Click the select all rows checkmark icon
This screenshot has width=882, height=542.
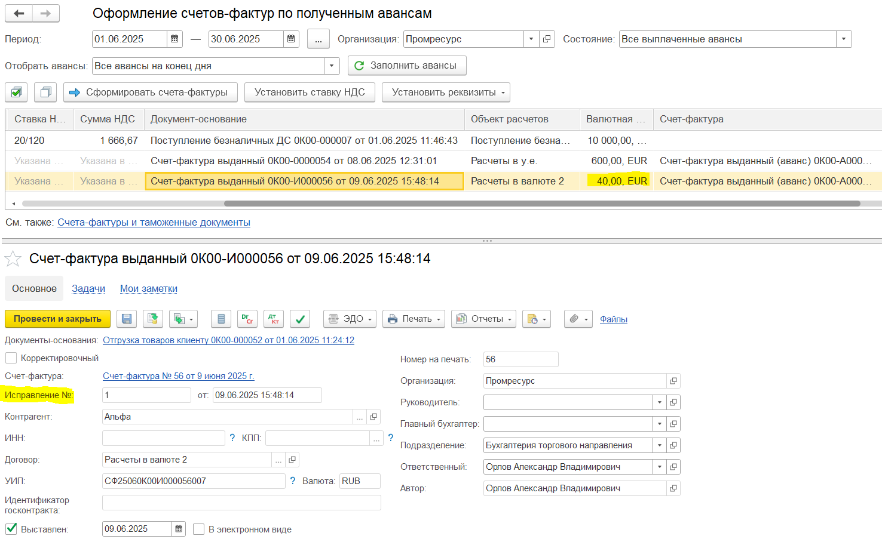point(16,93)
